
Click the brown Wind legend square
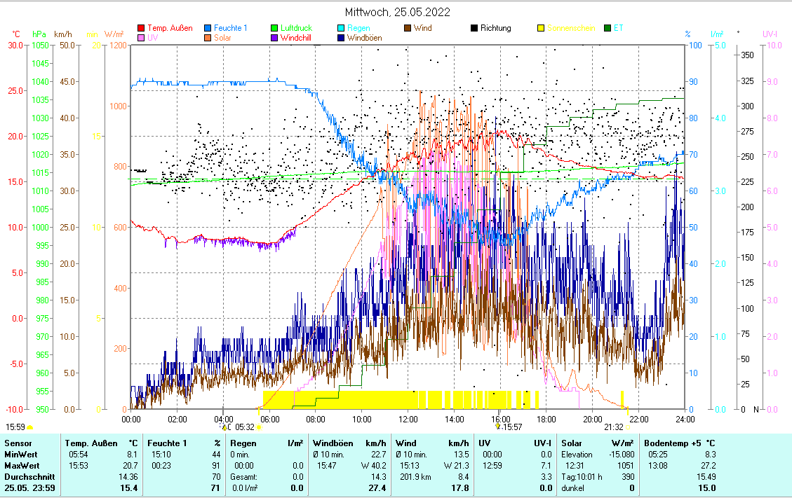coord(408,29)
